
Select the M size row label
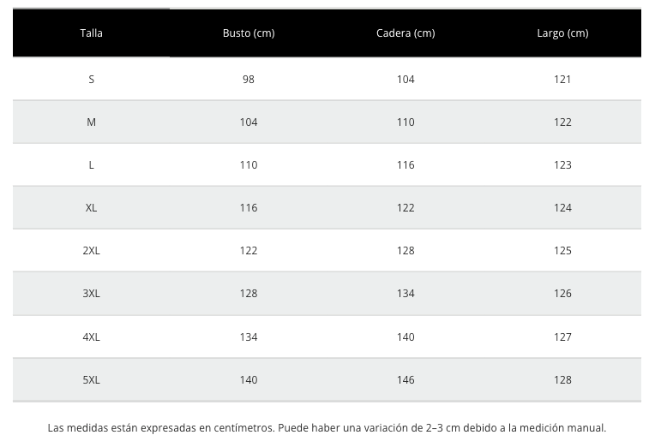91,122
